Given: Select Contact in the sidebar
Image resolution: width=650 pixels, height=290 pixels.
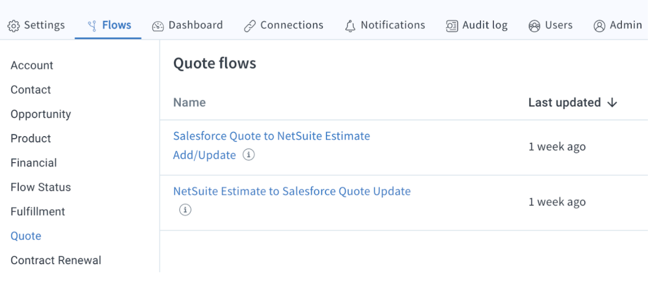Looking at the screenshot, I should pos(31,90).
